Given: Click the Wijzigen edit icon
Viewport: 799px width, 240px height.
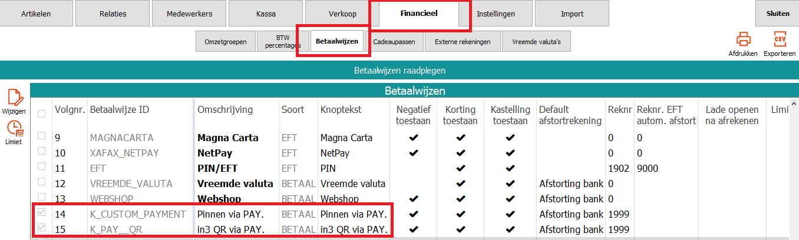Looking at the screenshot, I should [15, 98].
